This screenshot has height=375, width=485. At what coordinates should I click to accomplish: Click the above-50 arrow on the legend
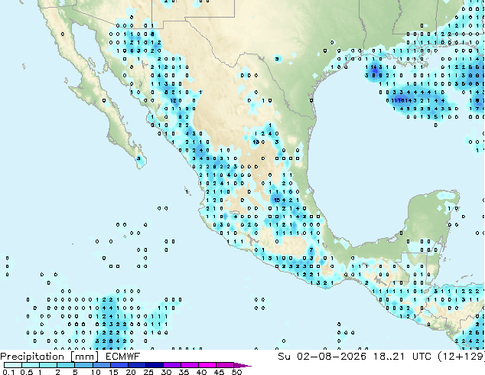(242, 365)
